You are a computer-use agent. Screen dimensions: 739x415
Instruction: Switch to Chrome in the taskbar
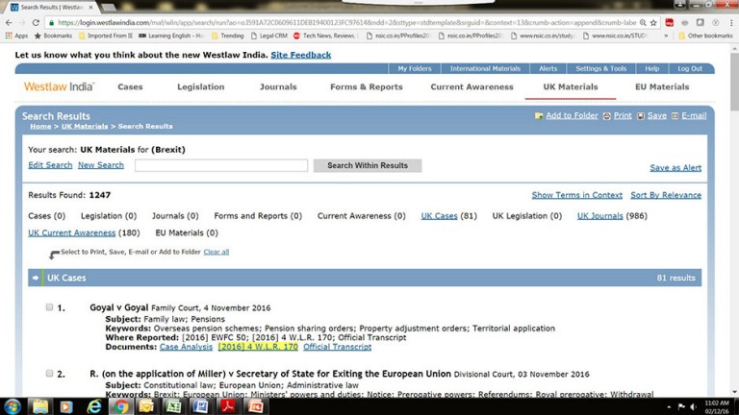(x=120, y=406)
